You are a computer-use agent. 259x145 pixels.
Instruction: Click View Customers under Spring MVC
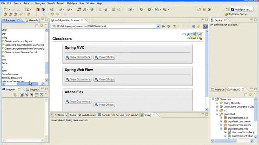[x=78, y=57]
